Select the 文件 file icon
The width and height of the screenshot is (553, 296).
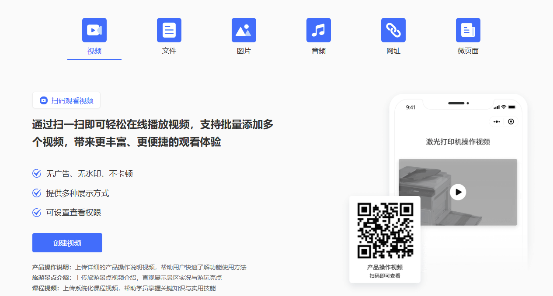tap(169, 30)
